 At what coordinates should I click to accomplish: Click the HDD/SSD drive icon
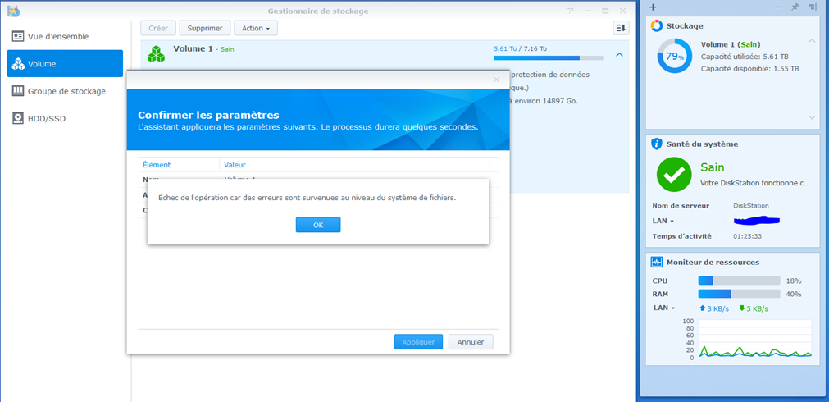click(18, 118)
